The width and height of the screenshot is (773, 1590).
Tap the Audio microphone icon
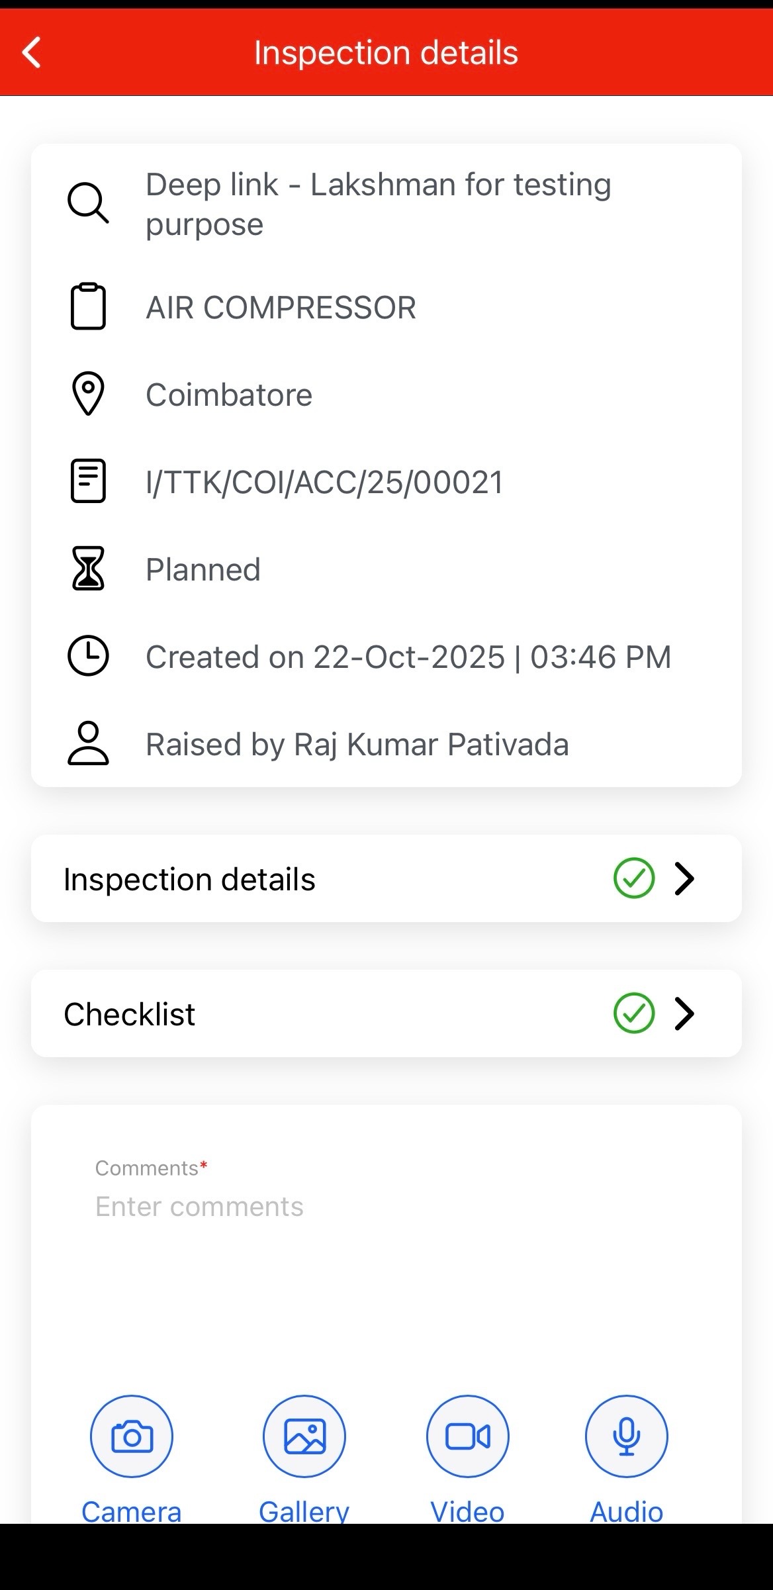click(626, 1436)
